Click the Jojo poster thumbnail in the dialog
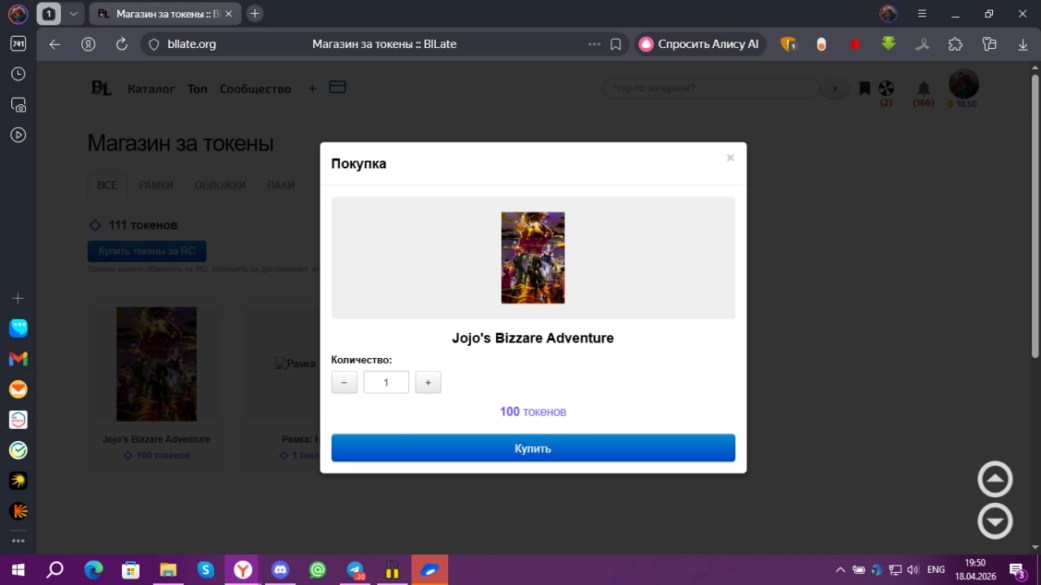This screenshot has height=585, width=1041. tap(533, 258)
